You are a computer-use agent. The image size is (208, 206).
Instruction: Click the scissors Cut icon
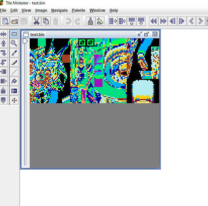[36, 21]
